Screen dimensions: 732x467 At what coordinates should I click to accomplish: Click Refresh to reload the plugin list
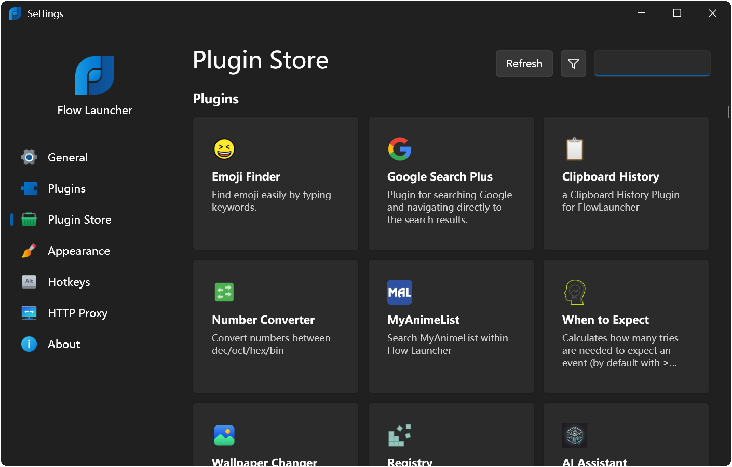coord(524,63)
